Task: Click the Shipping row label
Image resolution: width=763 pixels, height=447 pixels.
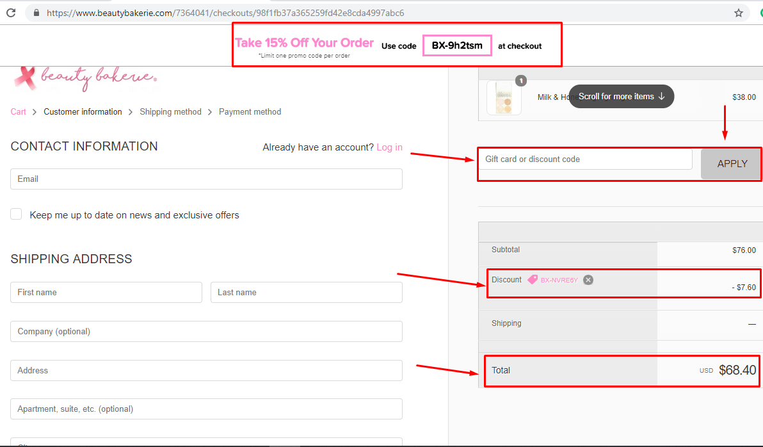Action: pos(506,323)
